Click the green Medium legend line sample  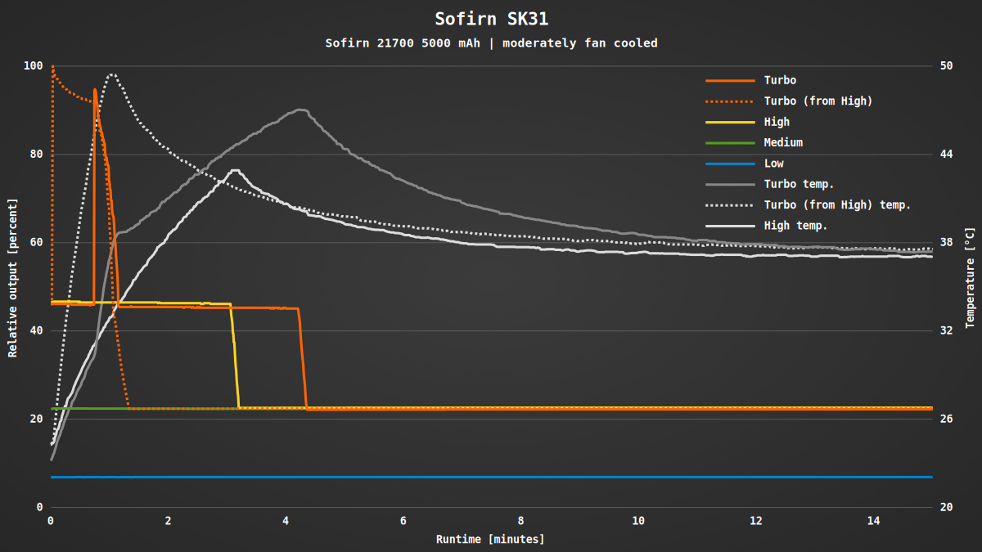pyautogui.click(x=730, y=142)
